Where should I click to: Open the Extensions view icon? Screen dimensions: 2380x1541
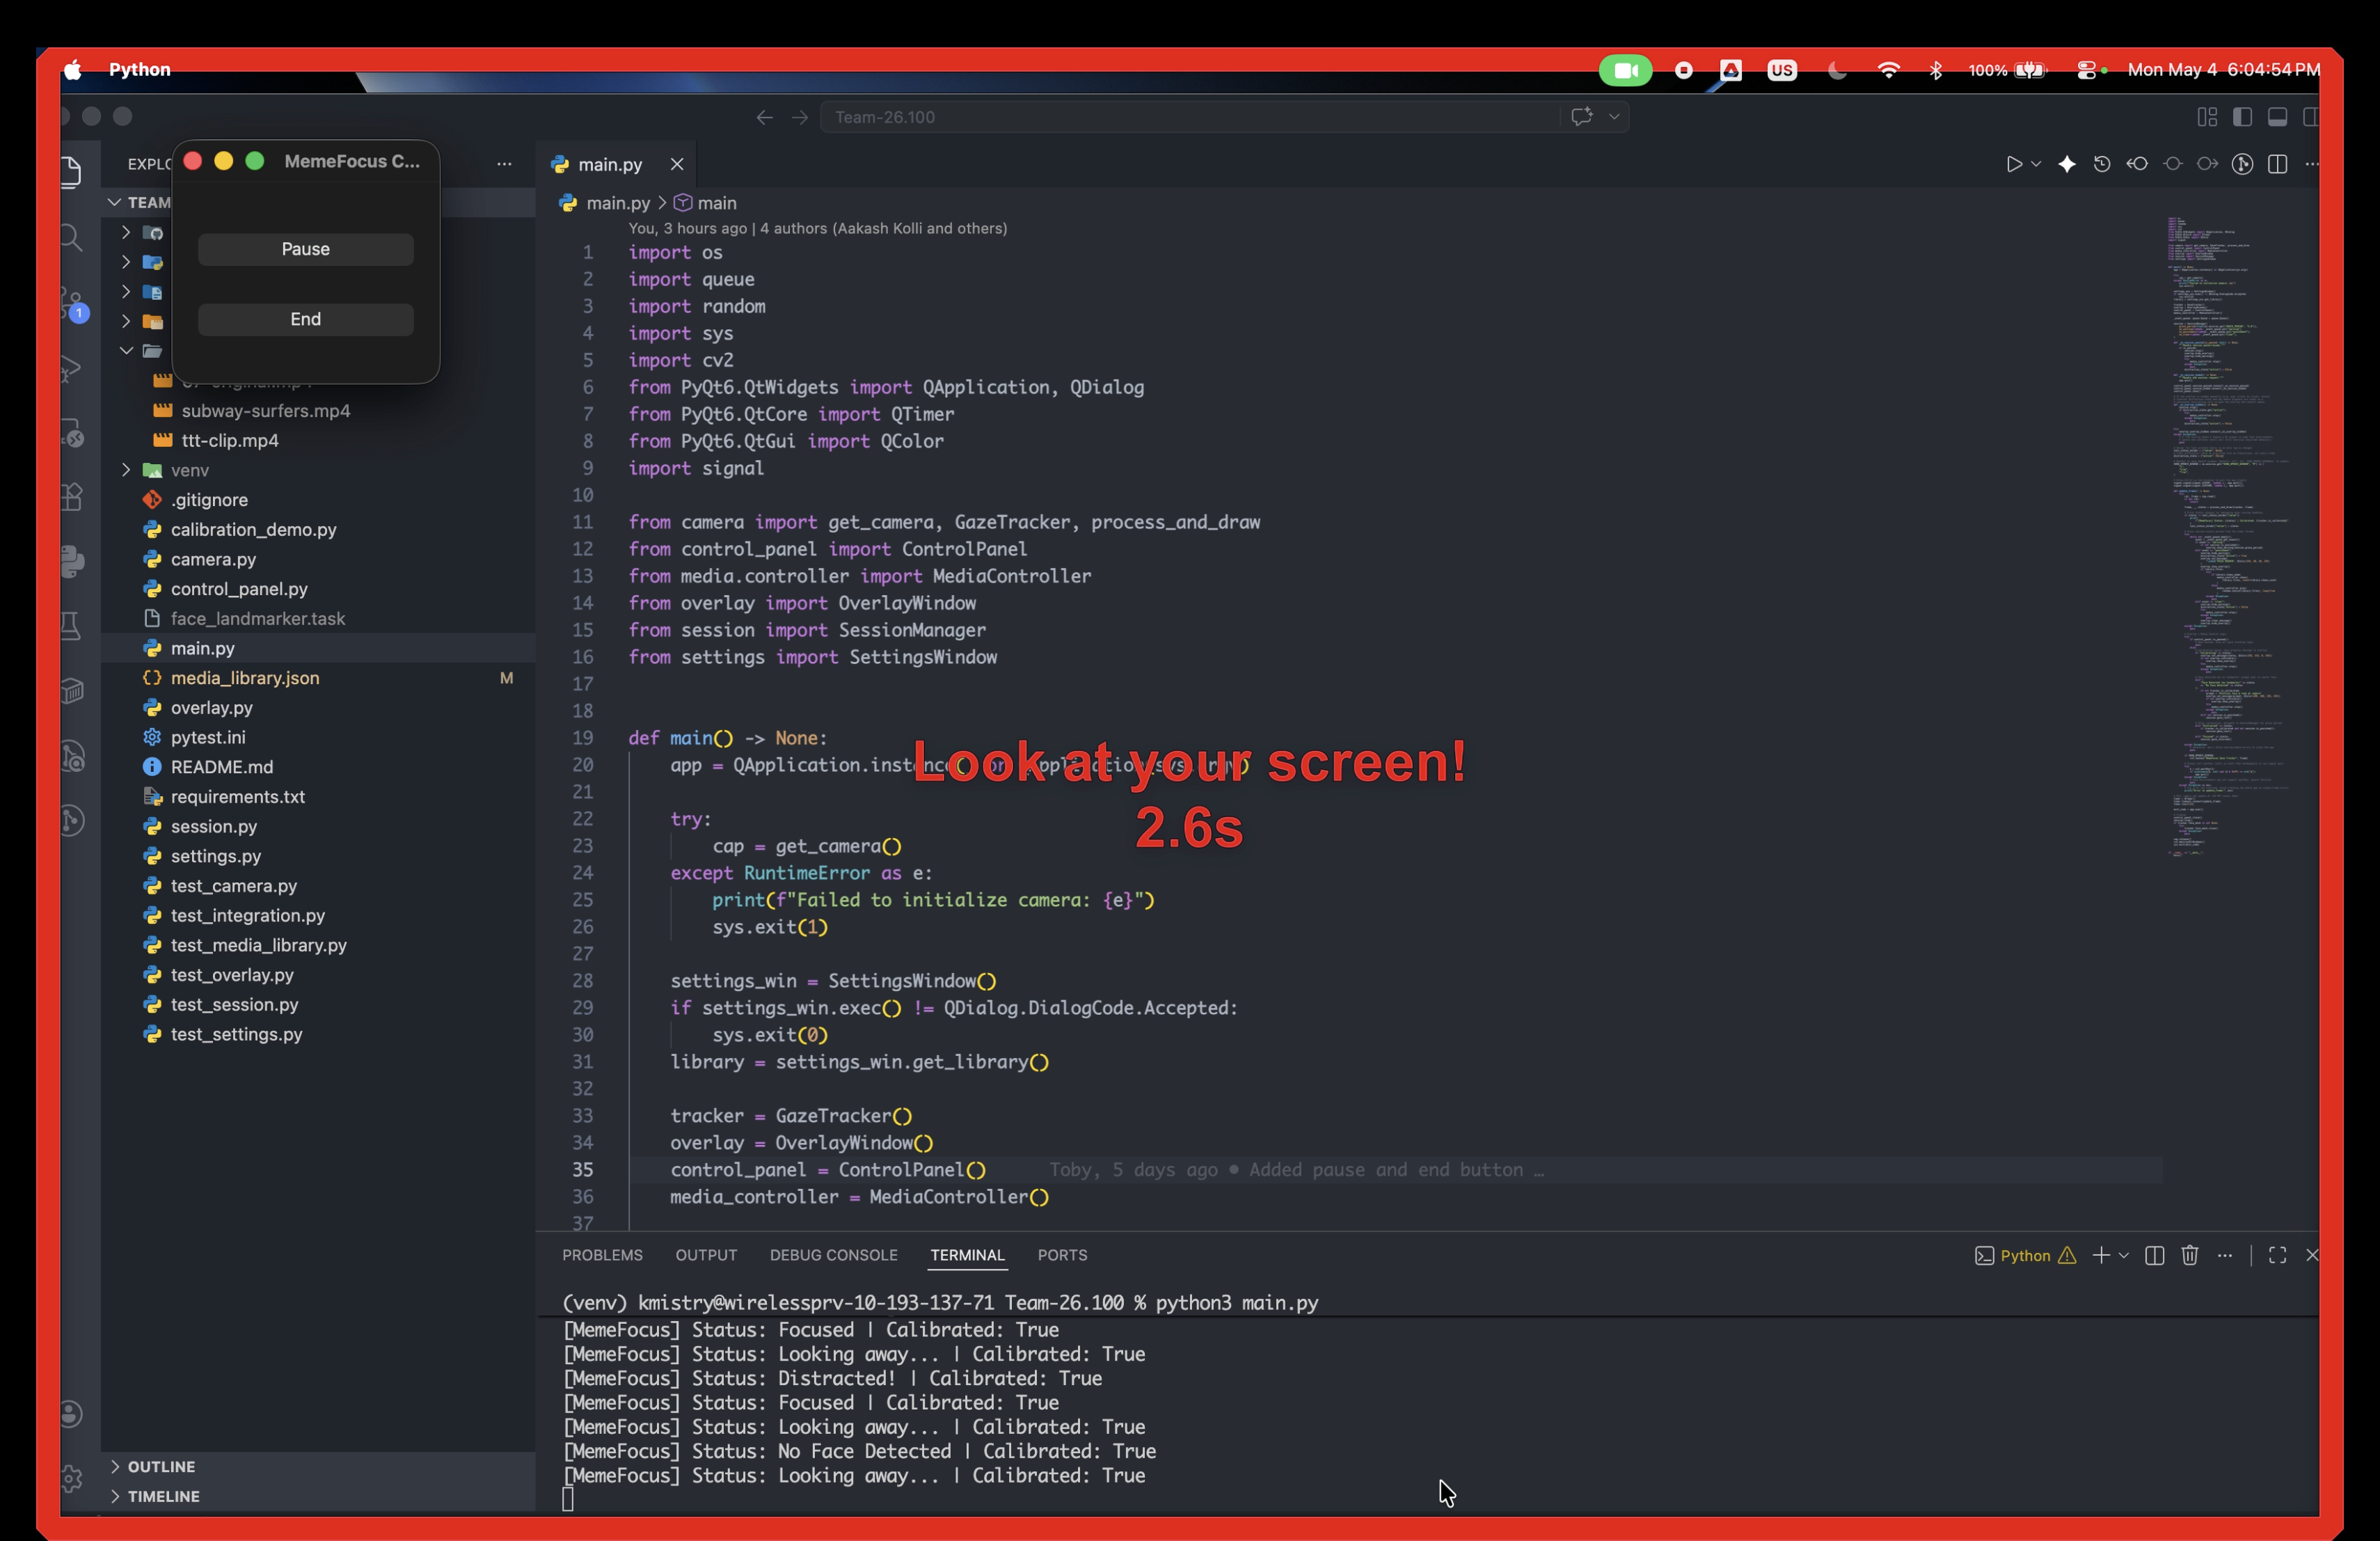[72, 497]
